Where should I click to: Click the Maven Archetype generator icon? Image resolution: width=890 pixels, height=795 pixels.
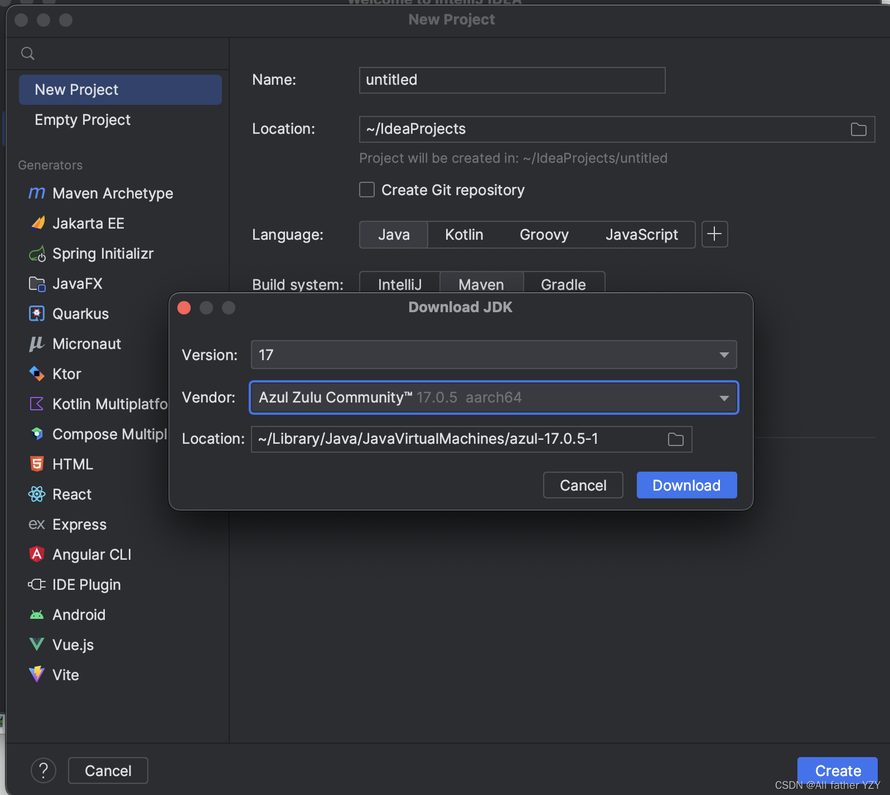click(37, 193)
